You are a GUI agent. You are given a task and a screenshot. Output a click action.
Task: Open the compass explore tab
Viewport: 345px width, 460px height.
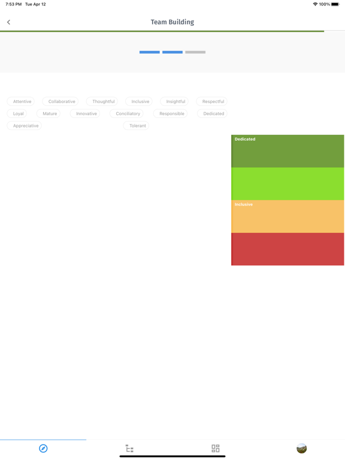[43, 448]
